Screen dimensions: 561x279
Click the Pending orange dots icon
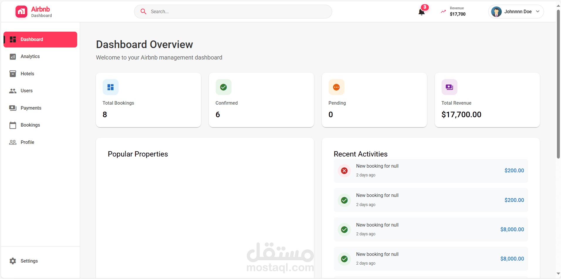tap(337, 87)
